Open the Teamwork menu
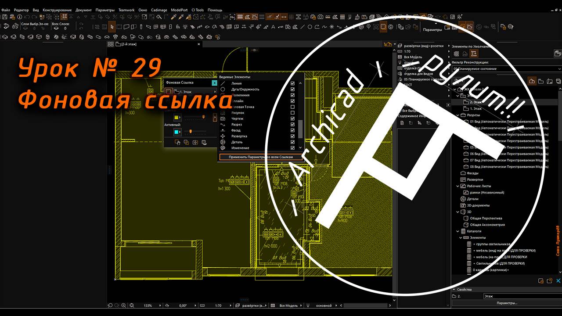This screenshot has width=562, height=316. (x=127, y=10)
